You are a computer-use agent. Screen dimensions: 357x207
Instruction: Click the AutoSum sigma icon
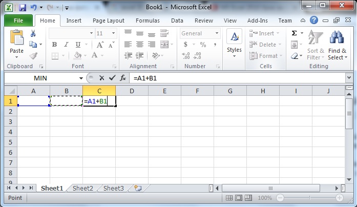[x=294, y=33]
